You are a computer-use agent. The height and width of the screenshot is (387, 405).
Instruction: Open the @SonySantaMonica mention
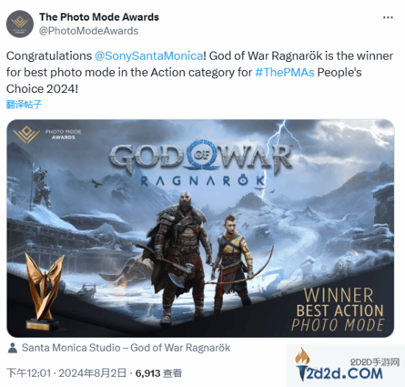click(149, 56)
